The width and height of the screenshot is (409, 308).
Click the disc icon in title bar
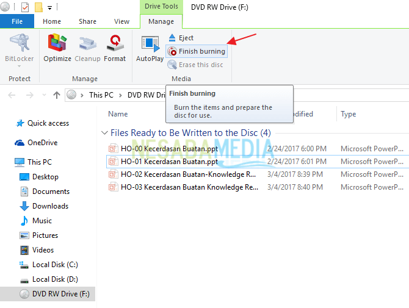click(5, 7)
